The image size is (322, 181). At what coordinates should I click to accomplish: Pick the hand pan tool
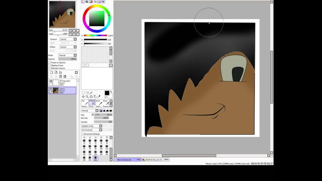tap(95, 97)
